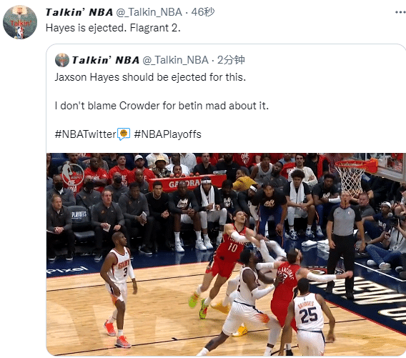The width and height of the screenshot is (406, 358).
Task: Open the Talkin' NBA profile avatar
Action: 20,23
